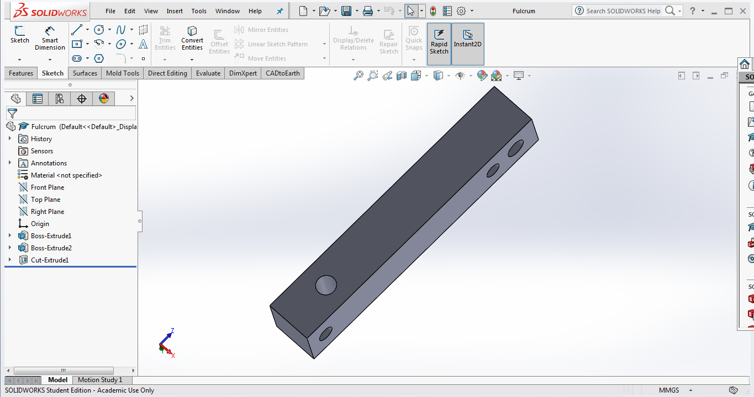Image resolution: width=754 pixels, height=397 pixels.
Task: Open the PropertyManager tab
Action: 38,99
